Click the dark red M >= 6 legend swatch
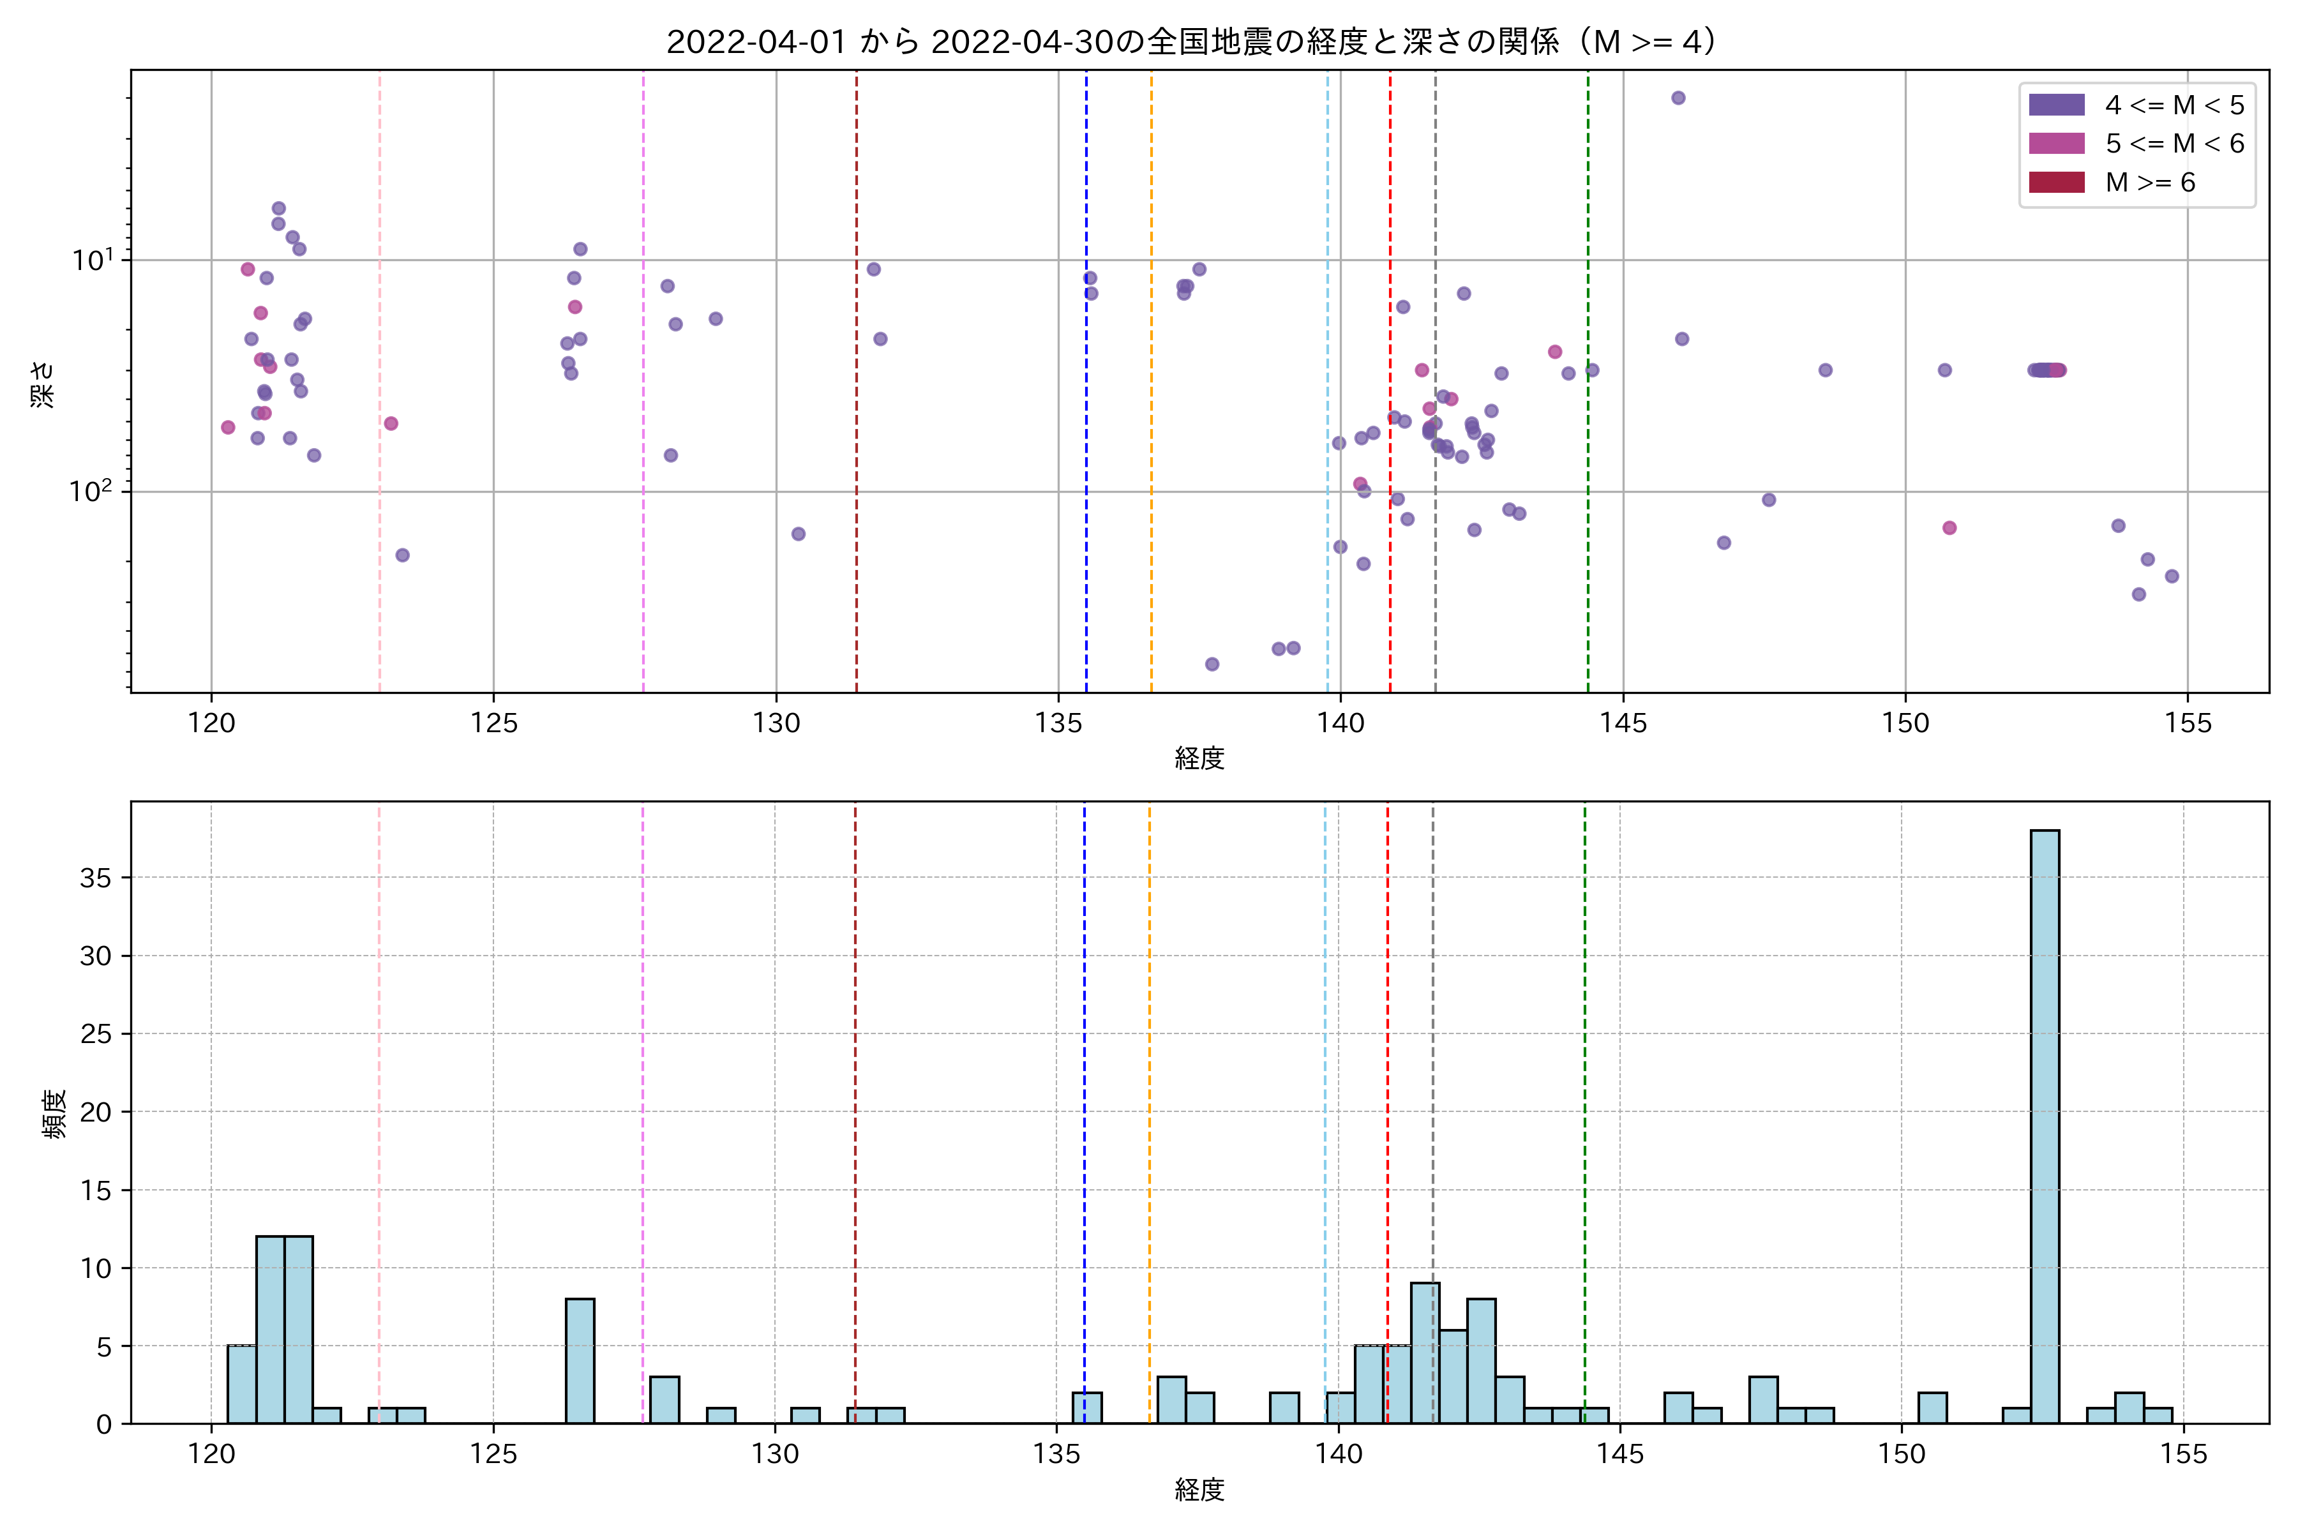Viewport: 2298px width, 1532px height. pyautogui.click(x=2055, y=183)
